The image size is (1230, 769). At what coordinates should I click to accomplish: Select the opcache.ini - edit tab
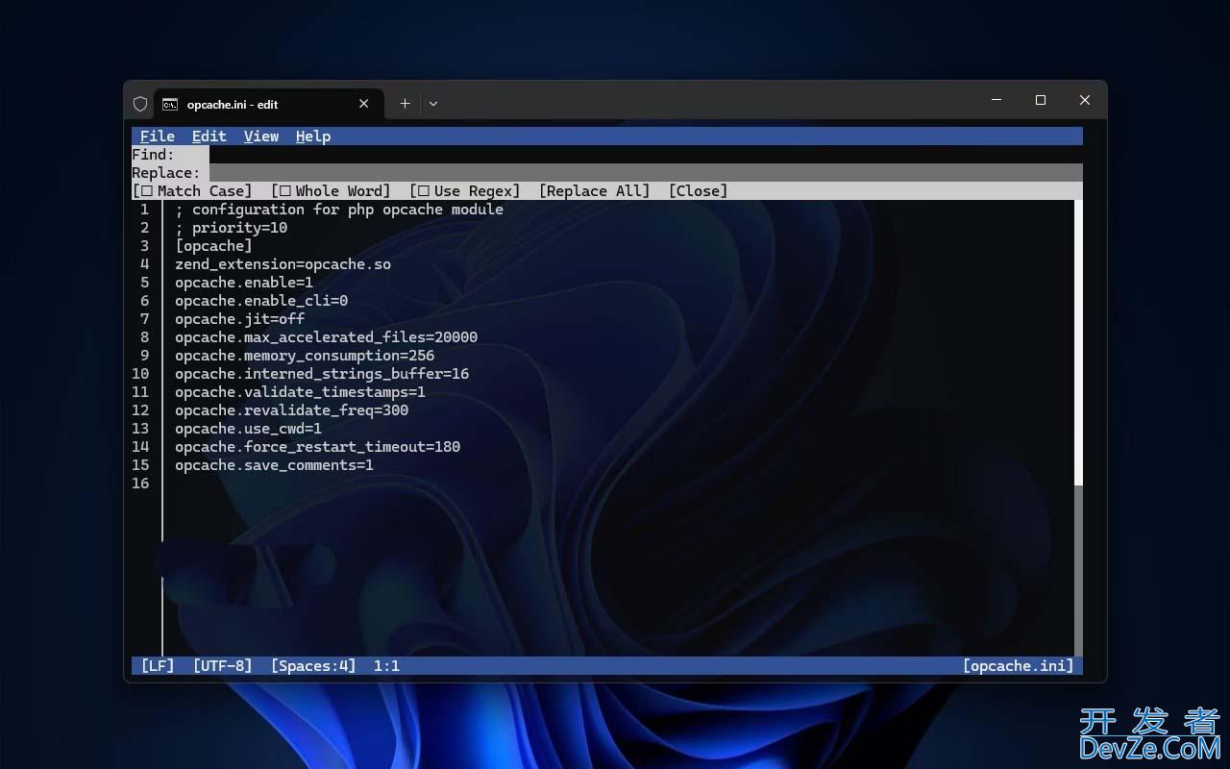[269, 104]
